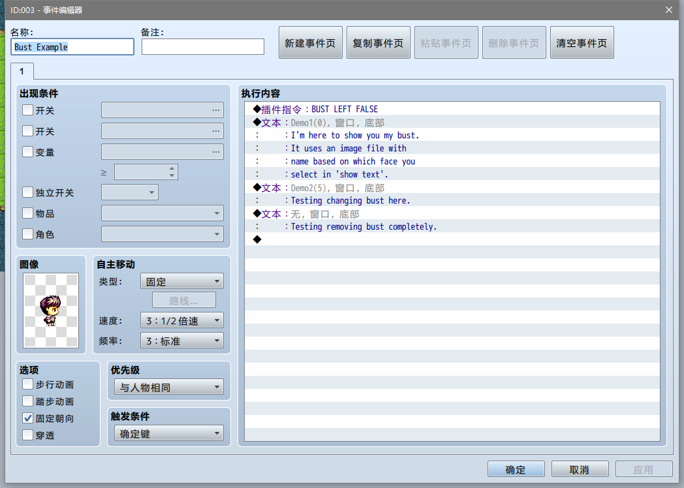The width and height of the screenshot is (684, 488).
Task: Open the 触发条件 trigger dropdown
Action: pyautogui.click(x=169, y=433)
